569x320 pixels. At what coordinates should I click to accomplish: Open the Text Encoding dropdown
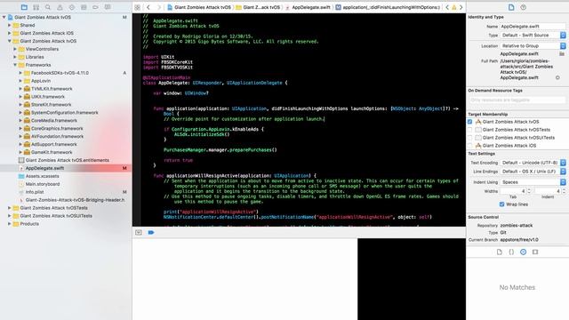click(533, 163)
